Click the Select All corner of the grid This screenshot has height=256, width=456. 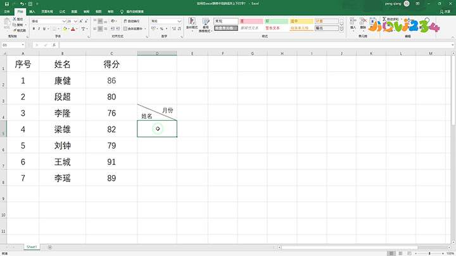tap(4, 53)
